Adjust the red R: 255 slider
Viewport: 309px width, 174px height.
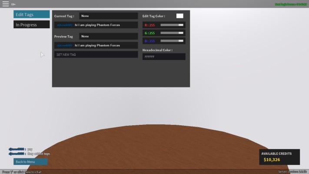[172, 25]
